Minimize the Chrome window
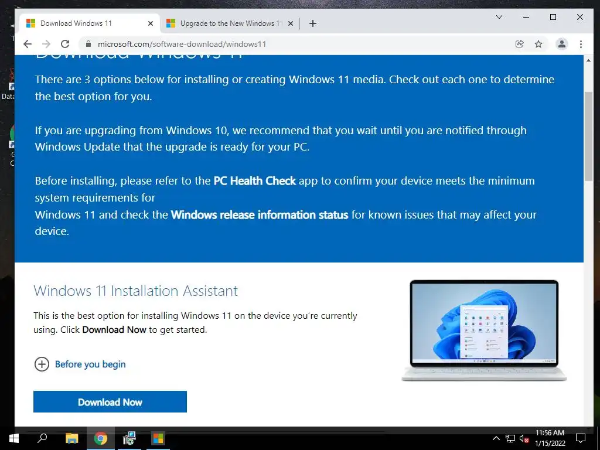The width and height of the screenshot is (600, 450). [x=526, y=17]
